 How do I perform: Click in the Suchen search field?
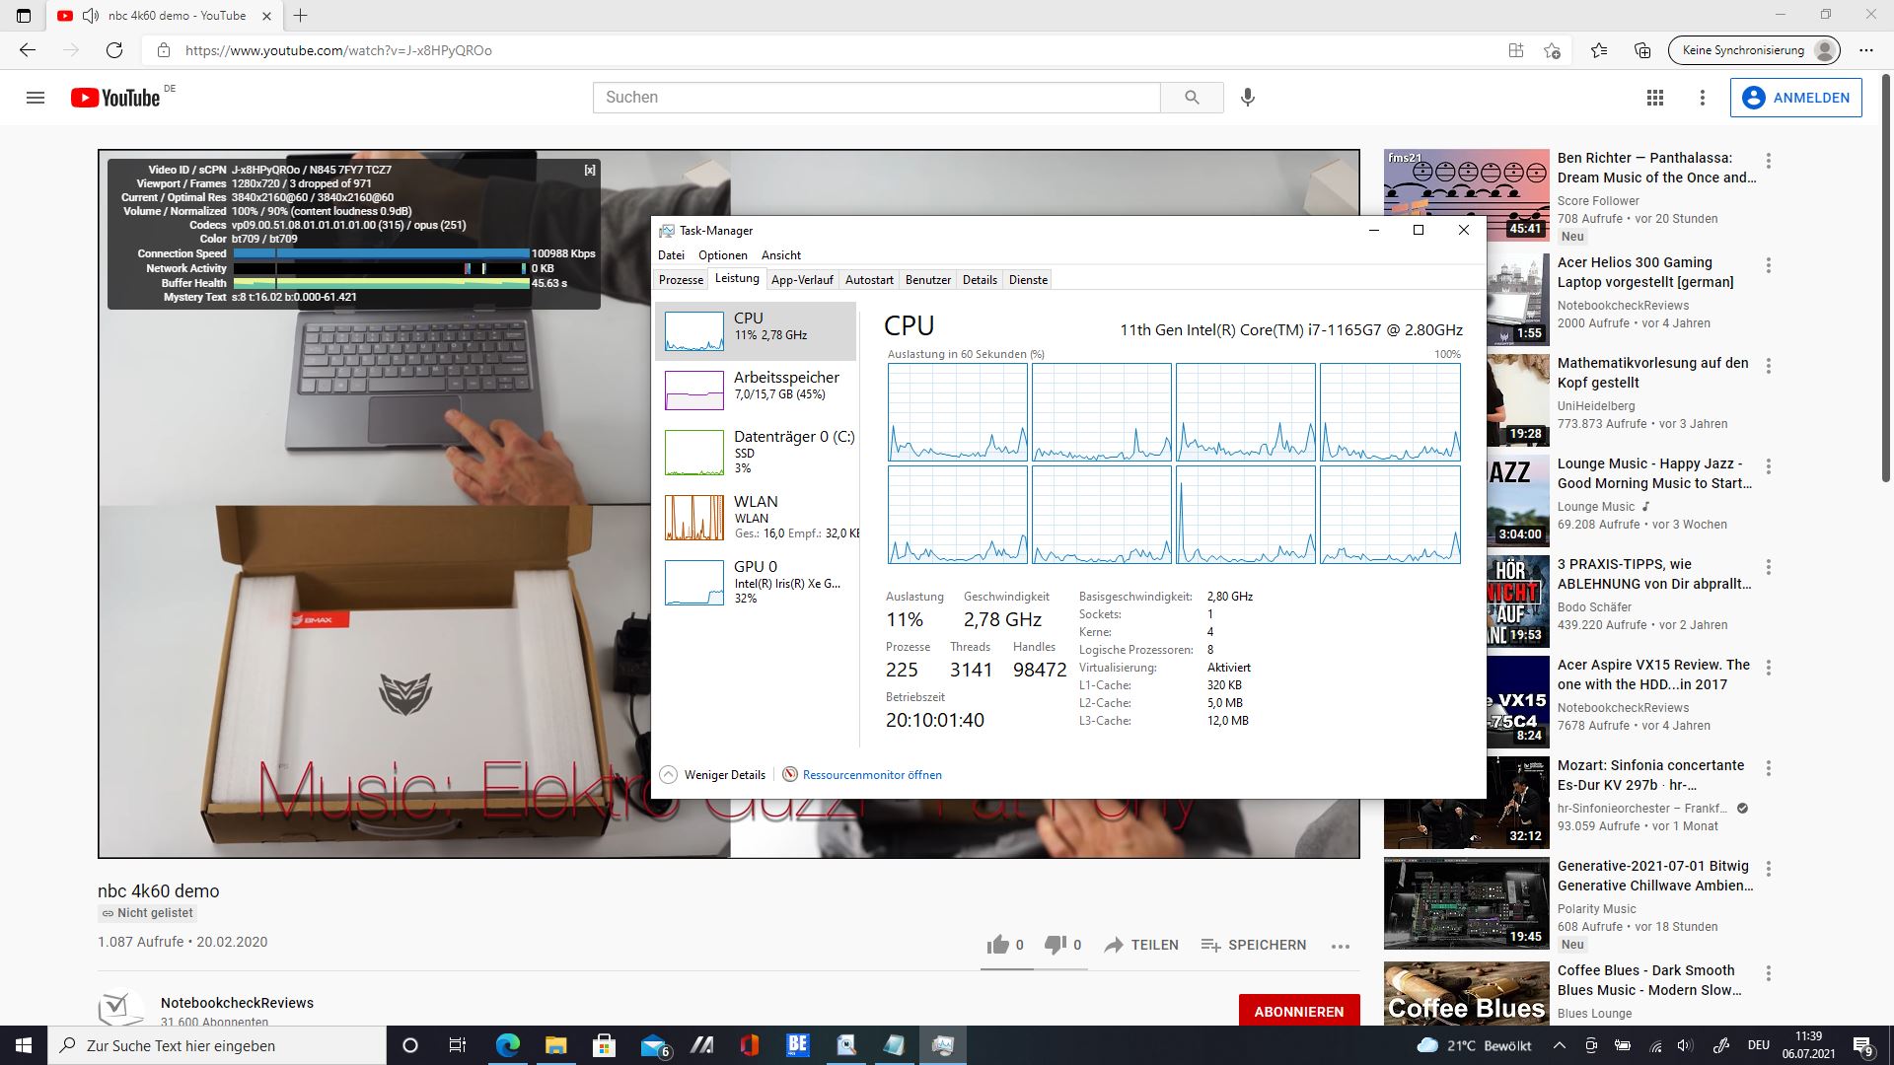pos(876,98)
